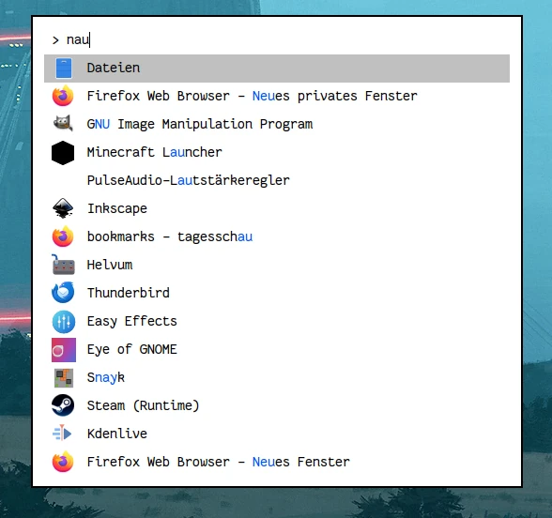
Task: Click the blue Dateien file manager icon
Action: (64, 69)
